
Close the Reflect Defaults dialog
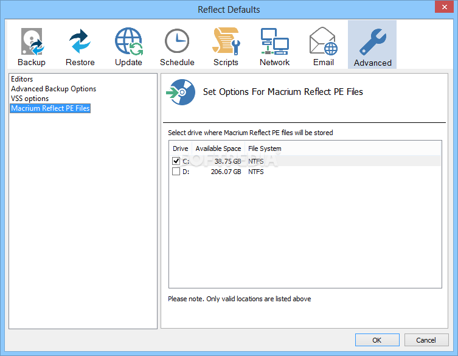coord(444,7)
